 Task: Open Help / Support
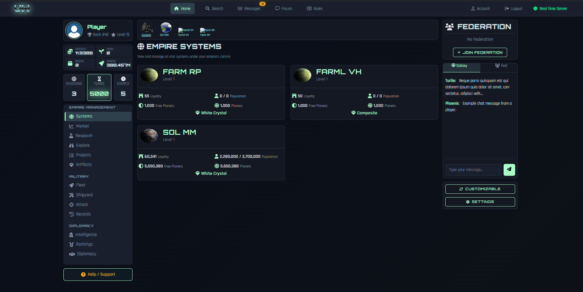98,274
